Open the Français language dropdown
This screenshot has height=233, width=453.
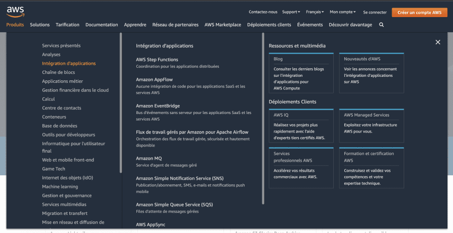[315, 12]
